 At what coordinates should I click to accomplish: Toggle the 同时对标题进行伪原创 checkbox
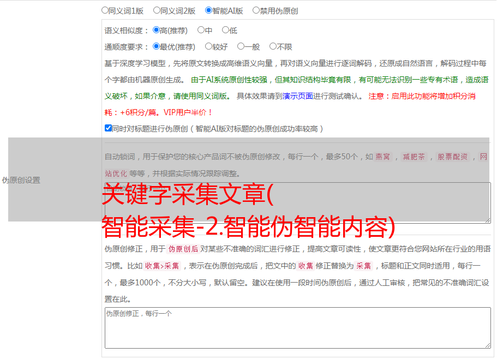click(x=108, y=129)
